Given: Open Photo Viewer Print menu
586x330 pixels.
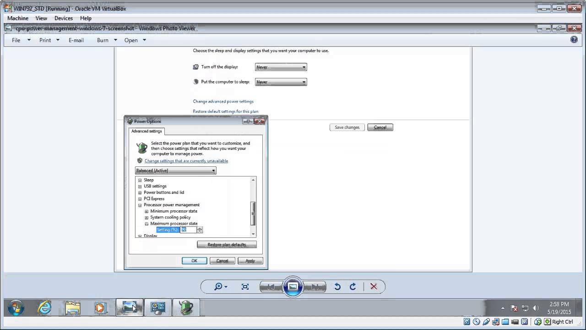Looking at the screenshot, I should pyautogui.click(x=49, y=40).
